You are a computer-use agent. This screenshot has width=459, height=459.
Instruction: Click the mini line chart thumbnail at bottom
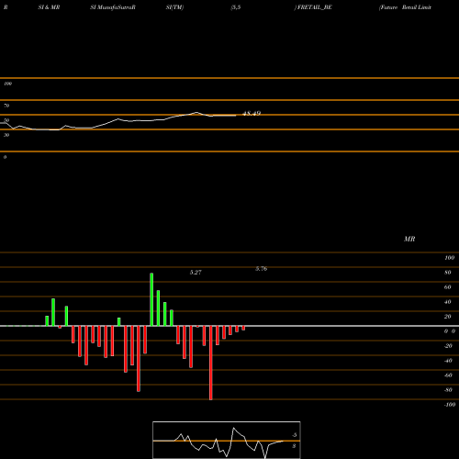pyautogui.click(x=227, y=440)
